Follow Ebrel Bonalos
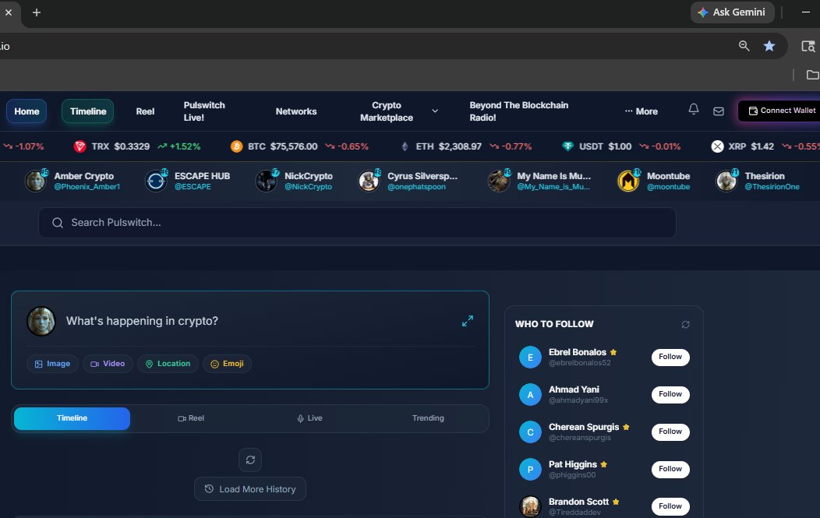The width and height of the screenshot is (820, 518). pos(670,357)
